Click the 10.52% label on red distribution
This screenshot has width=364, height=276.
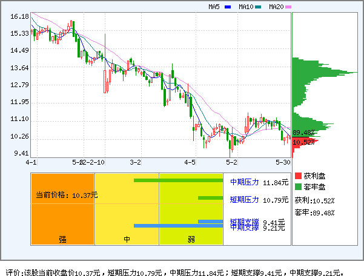[x=303, y=142]
